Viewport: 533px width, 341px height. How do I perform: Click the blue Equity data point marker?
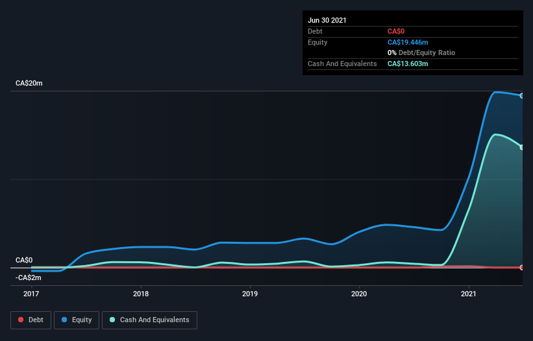pos(522,96)
